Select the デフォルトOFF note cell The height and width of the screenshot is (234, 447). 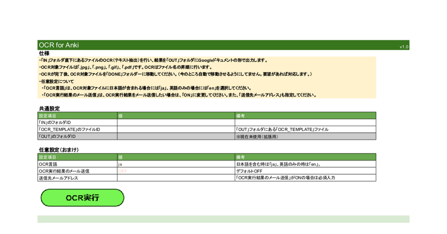coord(305,171)
